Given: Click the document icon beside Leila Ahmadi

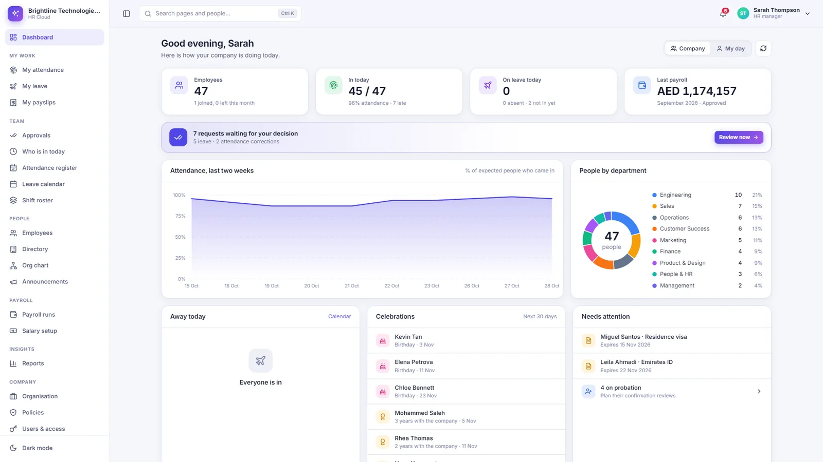Looking at the screenshot, I should (x=588, y=366).
